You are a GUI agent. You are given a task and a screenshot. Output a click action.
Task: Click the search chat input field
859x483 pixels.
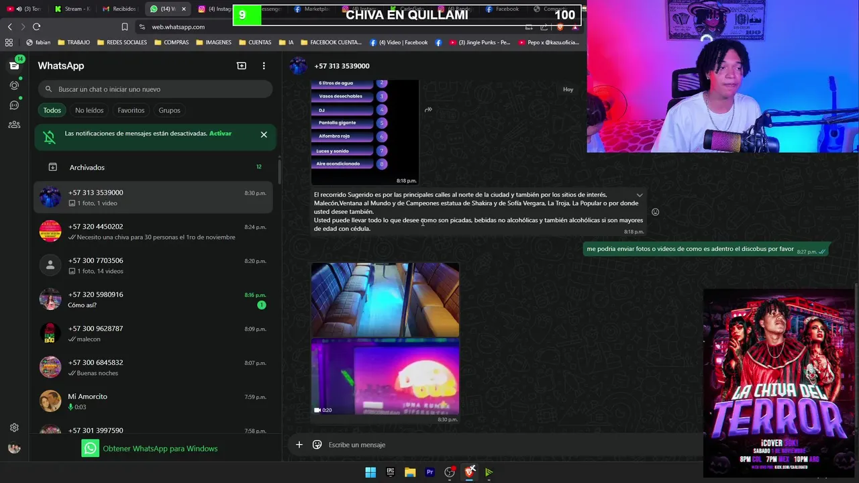tap(155, 89)
